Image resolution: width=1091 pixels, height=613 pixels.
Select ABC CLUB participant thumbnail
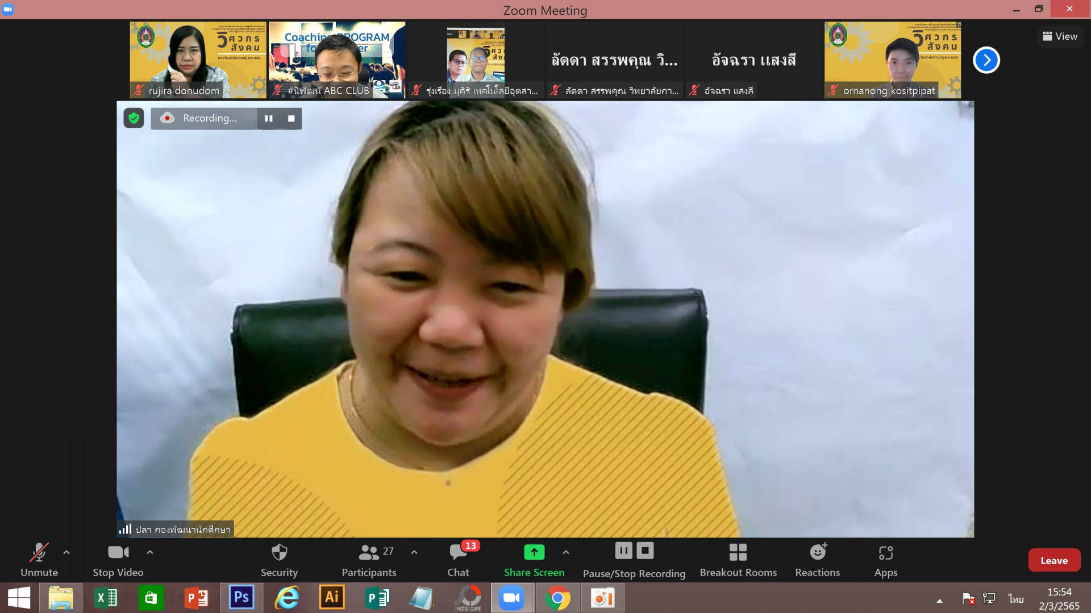pos(337,60)
